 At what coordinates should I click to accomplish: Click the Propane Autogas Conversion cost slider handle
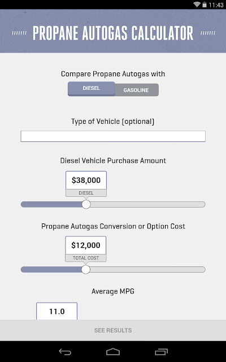[86, 269]
